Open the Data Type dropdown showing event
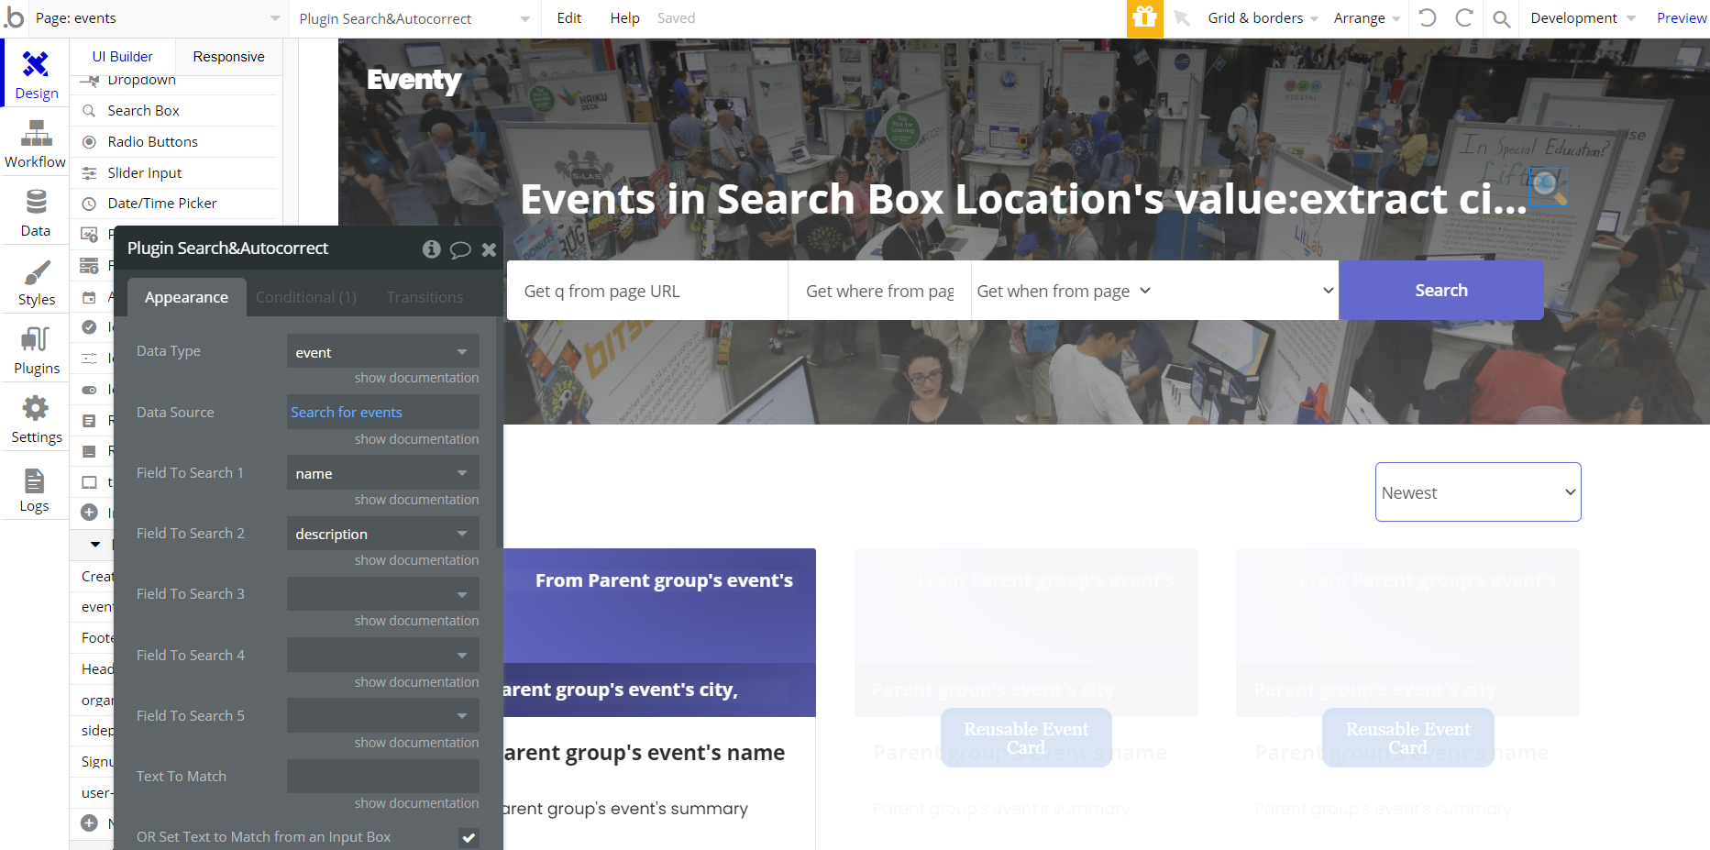1710x850 pixels. coord(383,352)
